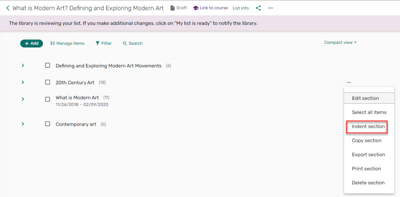Click Link to course text

click(x=213, y=8)
